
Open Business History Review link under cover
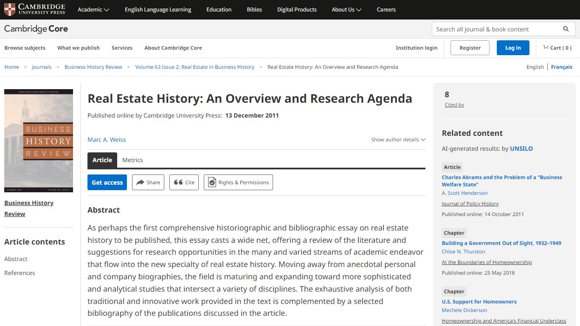[29, 208]
